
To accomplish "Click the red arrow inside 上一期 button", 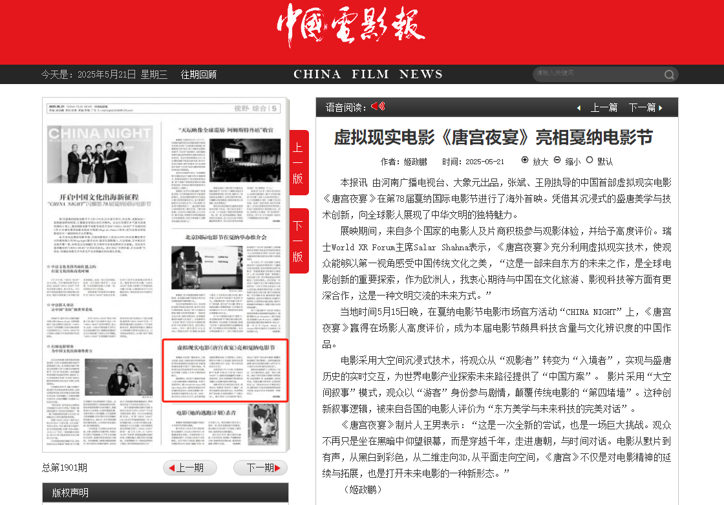I will [x=171, y=467].
